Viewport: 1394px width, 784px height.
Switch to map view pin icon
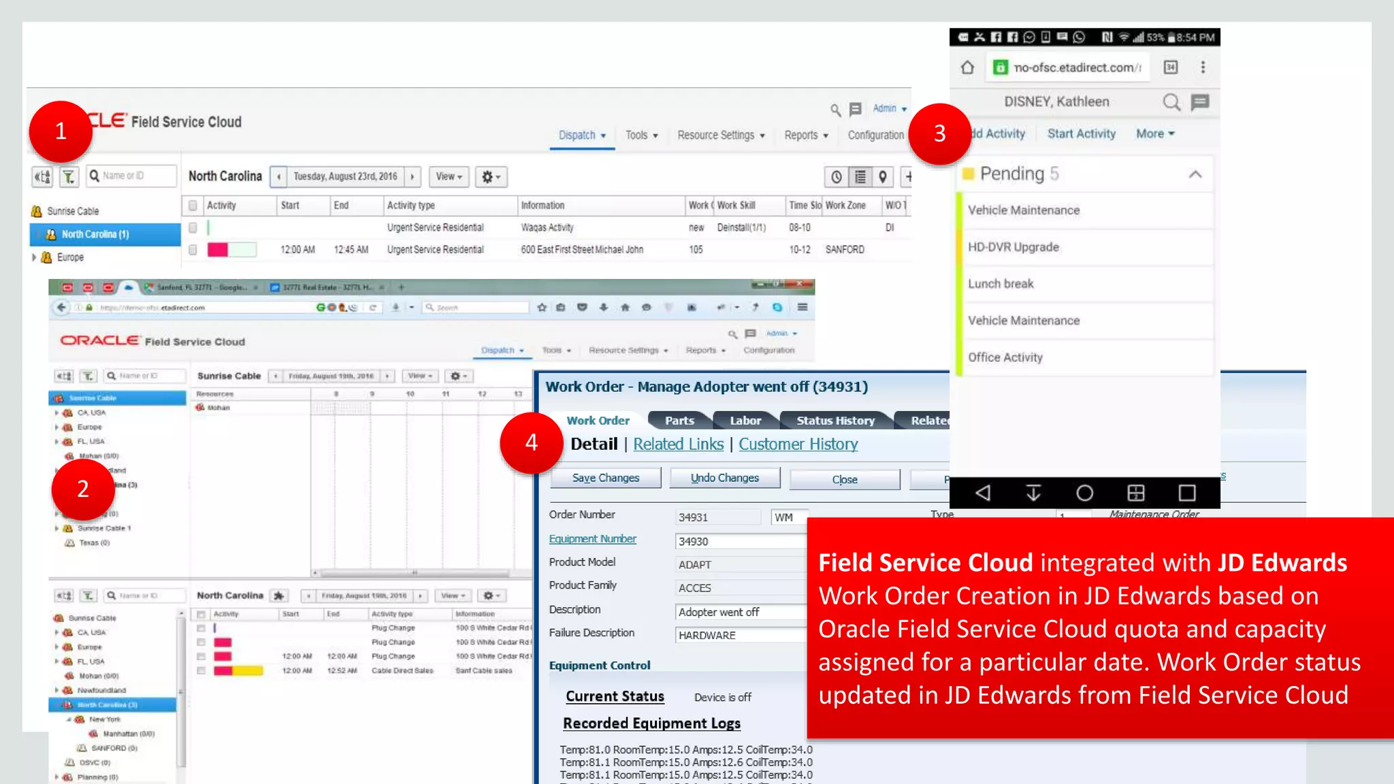tap(883, 177)
